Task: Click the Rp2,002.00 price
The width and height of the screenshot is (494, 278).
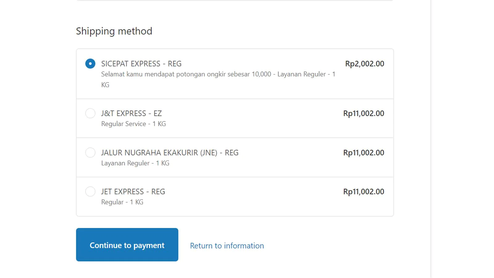Action: (365, 64)
